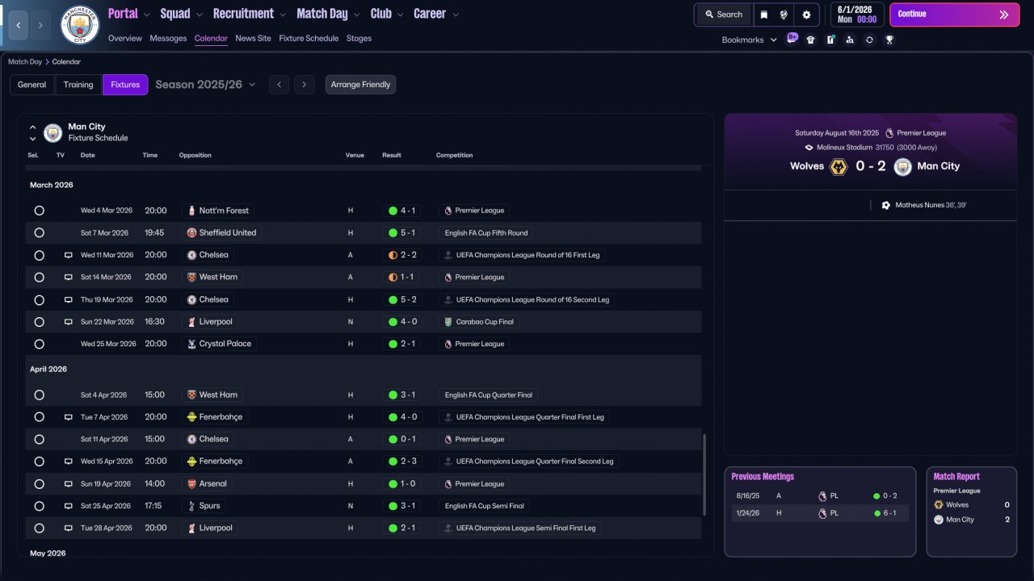
Task: Expand the Squad menu chevron
Action: point(199,15)
